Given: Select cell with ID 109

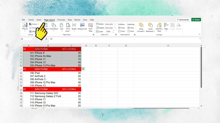Looking at the screenshot, I should [29, 83].
